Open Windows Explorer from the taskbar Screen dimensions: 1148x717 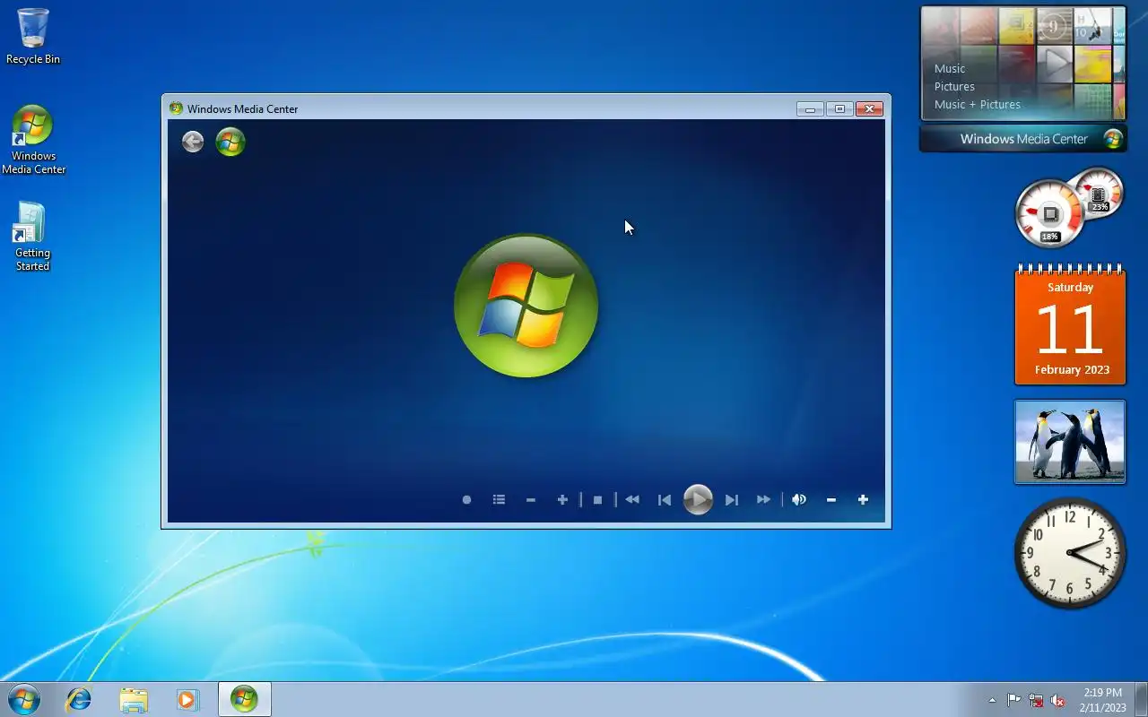tap(134, 699)
